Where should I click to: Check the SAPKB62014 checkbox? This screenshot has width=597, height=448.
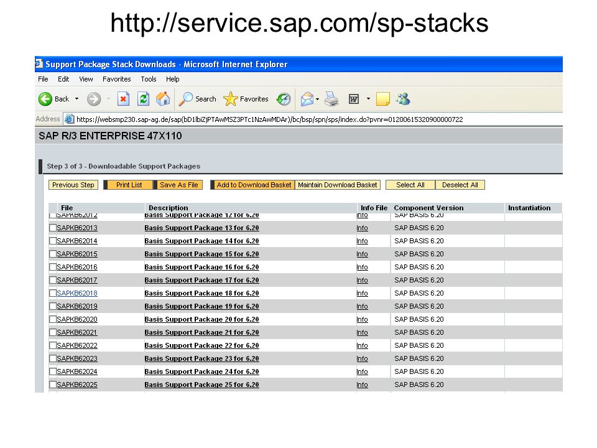point(53,241)
